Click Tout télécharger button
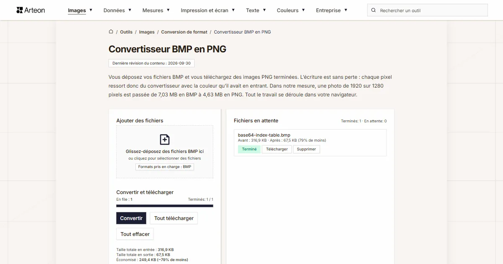Screen dimensions: 503x264 174,218
